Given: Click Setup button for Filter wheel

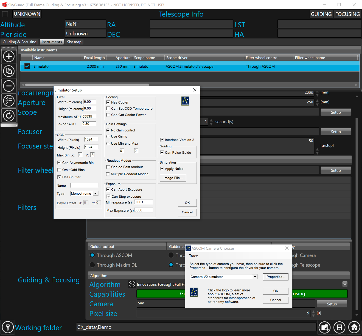Looking at the screenshot, I should point(336,170).
